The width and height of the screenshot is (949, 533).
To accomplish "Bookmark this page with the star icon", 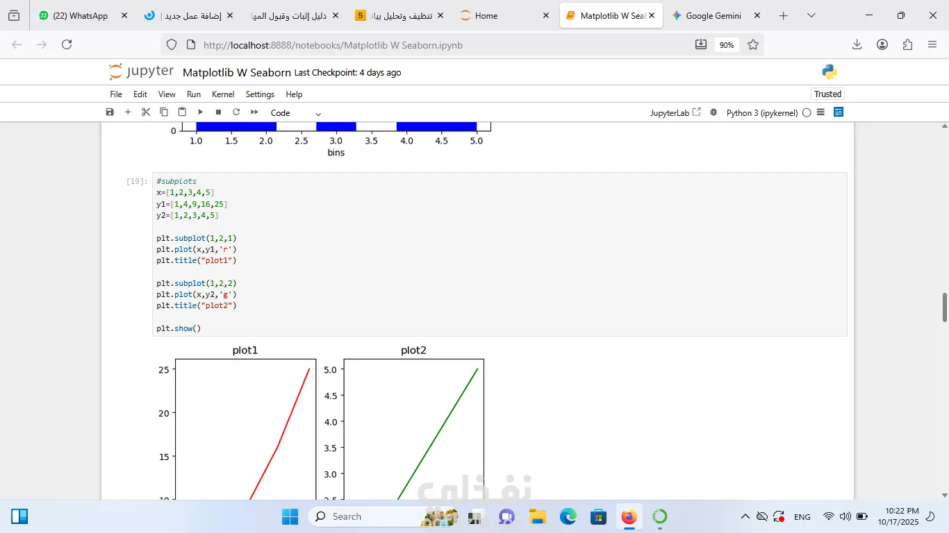I will click(753, 45).
